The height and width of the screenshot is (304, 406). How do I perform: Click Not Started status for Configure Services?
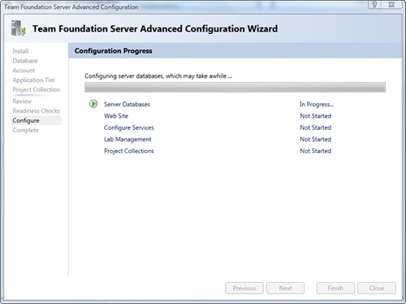click(x=316, y=127)
